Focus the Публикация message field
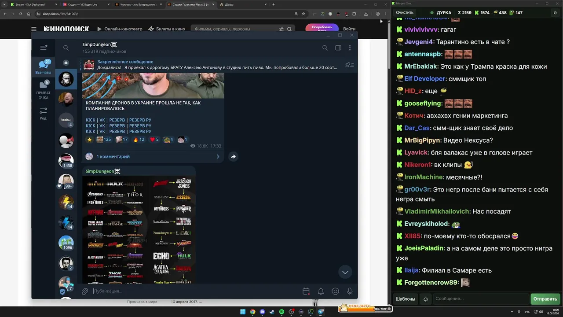The height and width of the screenshot is (317, 563). pyautogui.click(x=196, y=291)
